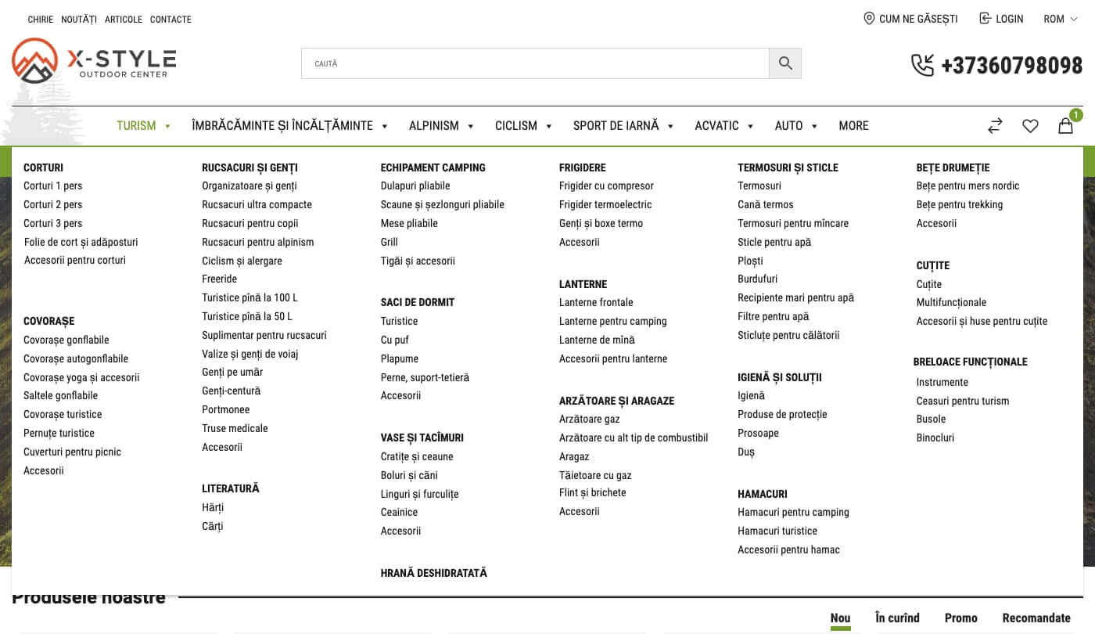Open Lanterne pentru camping

(x=613, y=321)
